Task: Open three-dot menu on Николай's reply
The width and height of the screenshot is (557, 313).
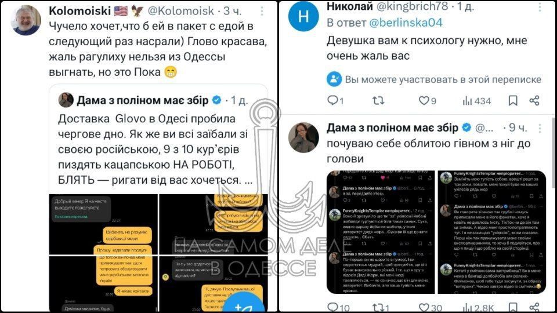Action: tap(540, 6)
